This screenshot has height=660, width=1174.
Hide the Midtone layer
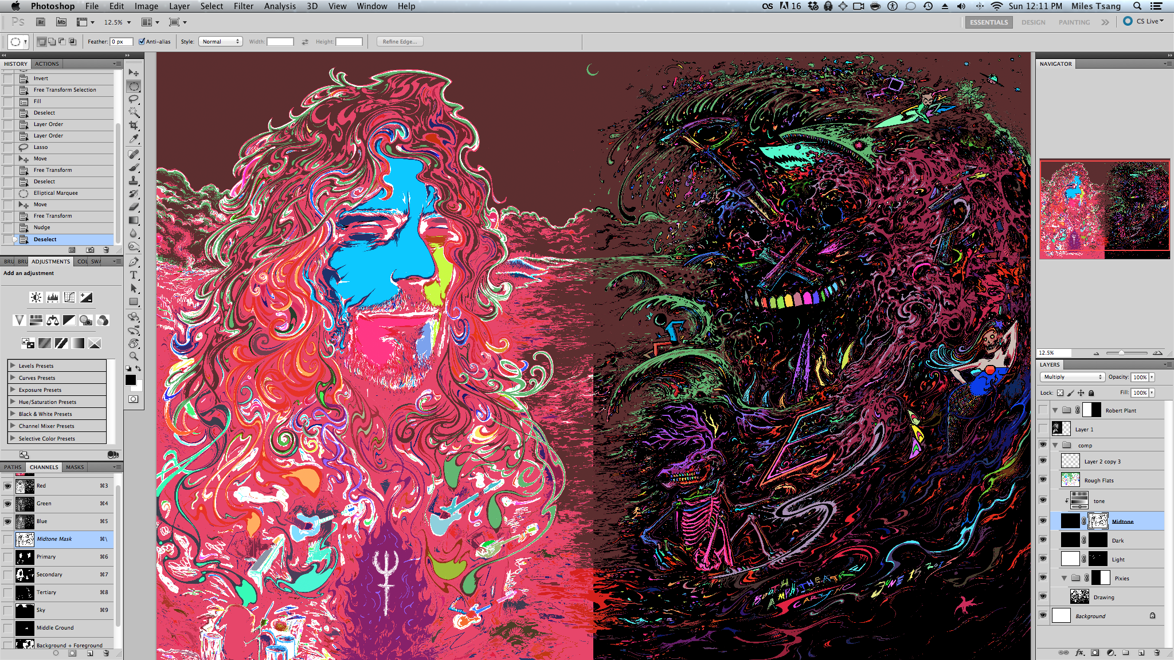[x=1043, y=521]
